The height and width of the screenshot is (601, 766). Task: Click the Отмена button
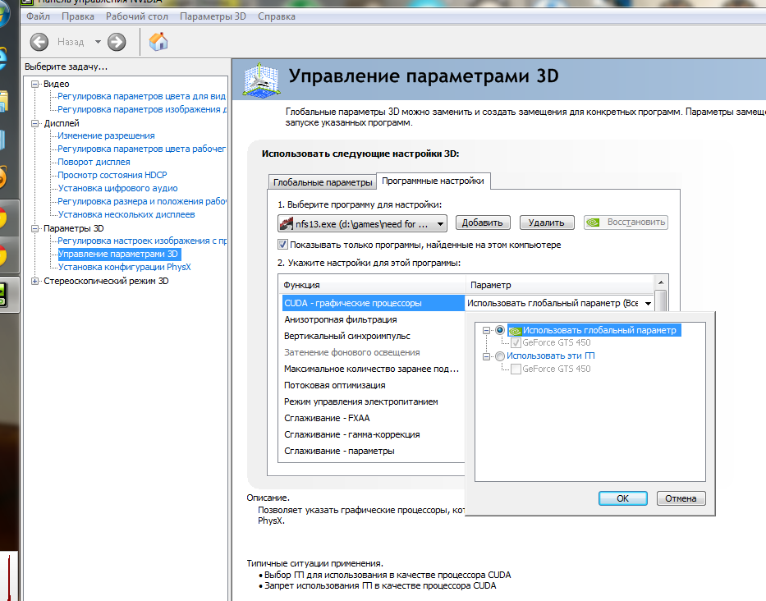point(681,498)
